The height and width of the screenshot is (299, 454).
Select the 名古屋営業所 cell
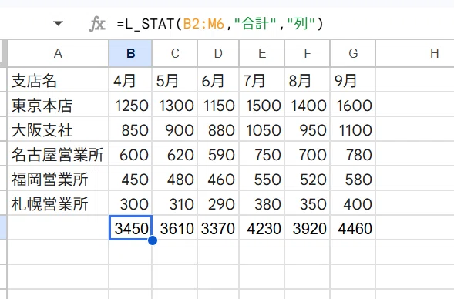coord(58,153)
